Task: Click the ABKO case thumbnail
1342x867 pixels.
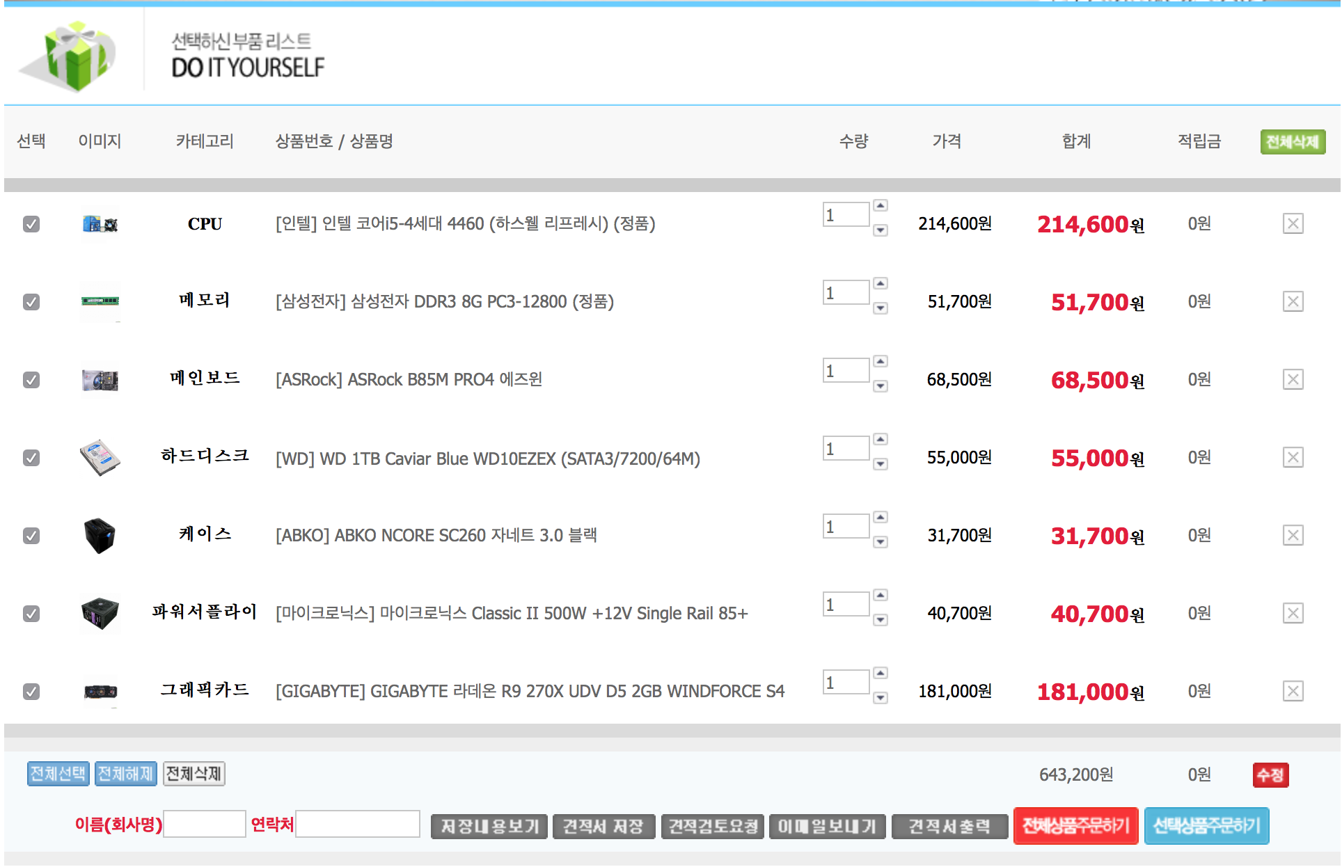Action: tap(100, 535)
